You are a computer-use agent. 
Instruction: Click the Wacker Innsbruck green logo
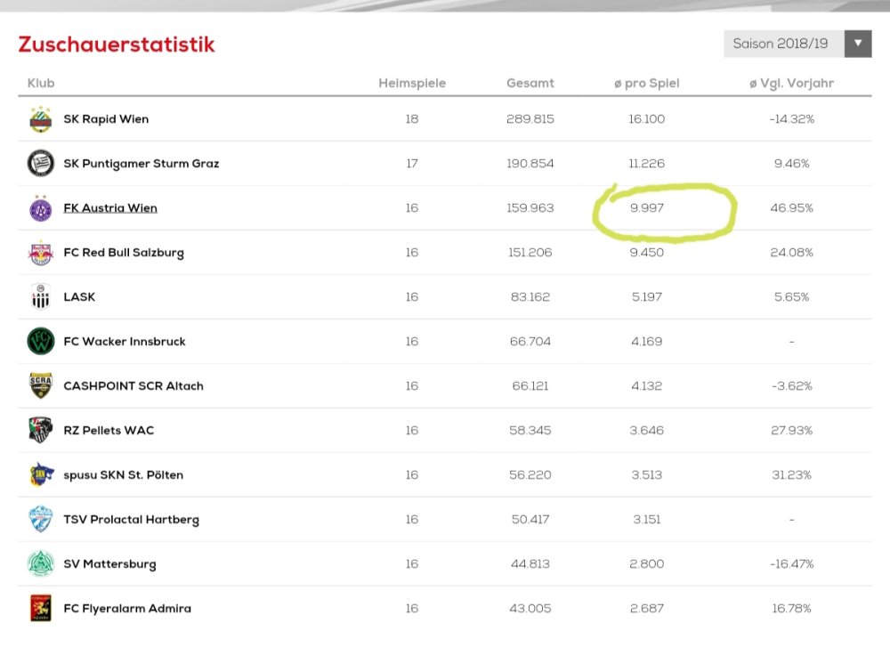tap(41, 341)
